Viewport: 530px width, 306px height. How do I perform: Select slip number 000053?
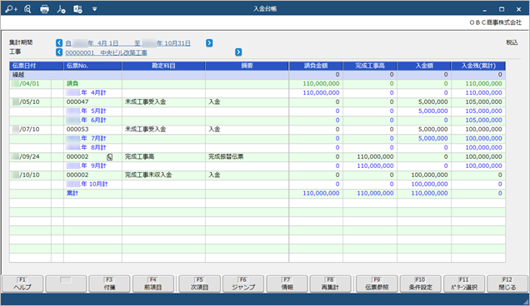click(x=77, y=129)
